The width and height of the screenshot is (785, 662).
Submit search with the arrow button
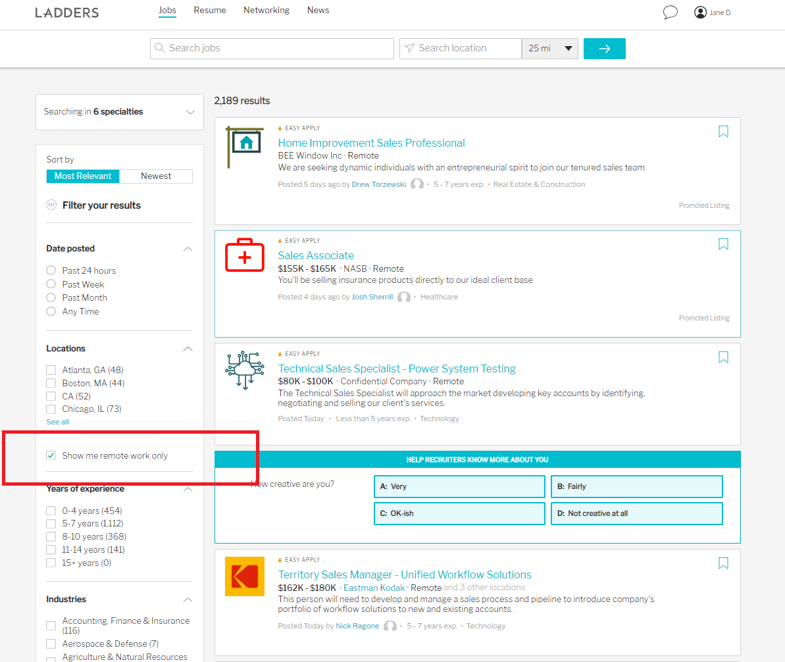[605, 49]
